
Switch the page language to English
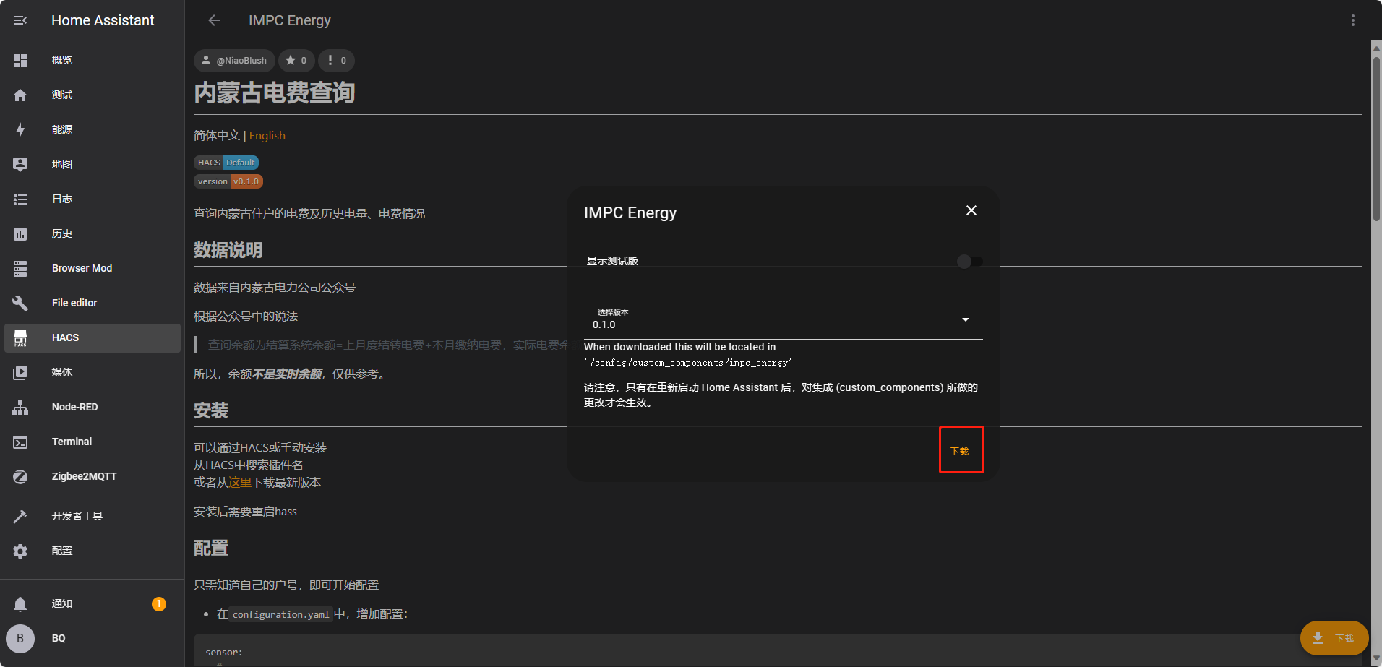267,135
